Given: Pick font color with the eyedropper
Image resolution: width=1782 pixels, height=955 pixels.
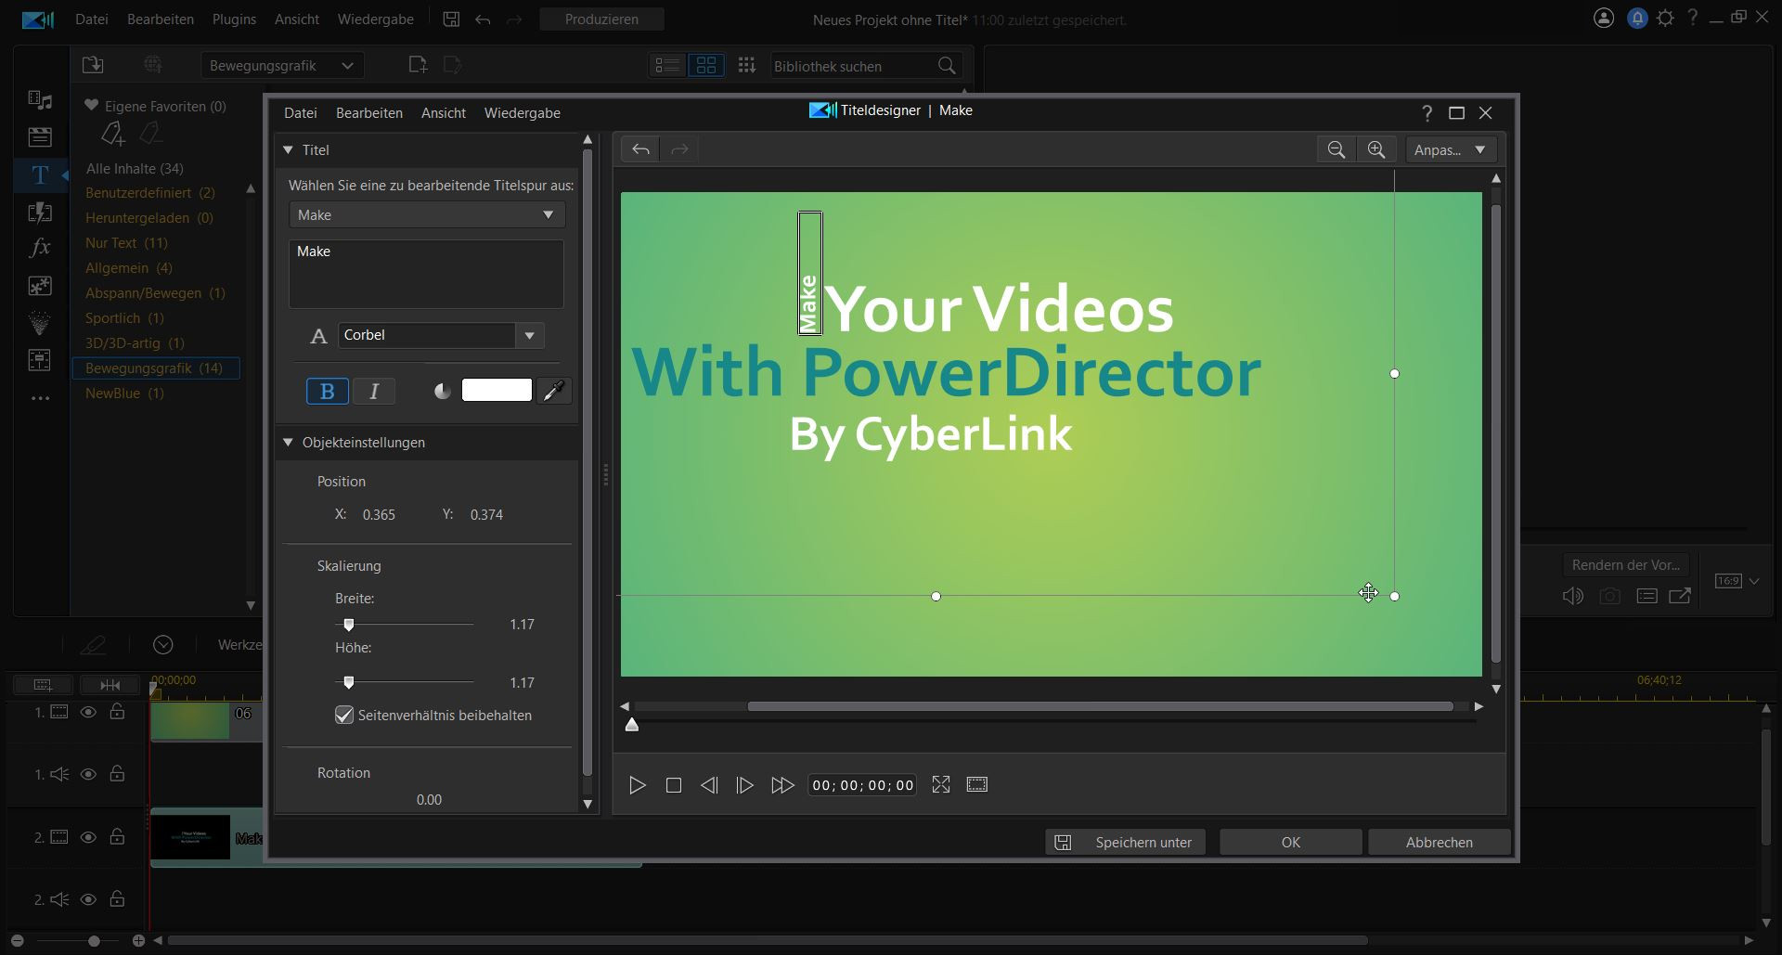Looking at the screenshot, I should click(553, 391).
